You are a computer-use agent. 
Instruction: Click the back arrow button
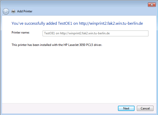[6, 11]
